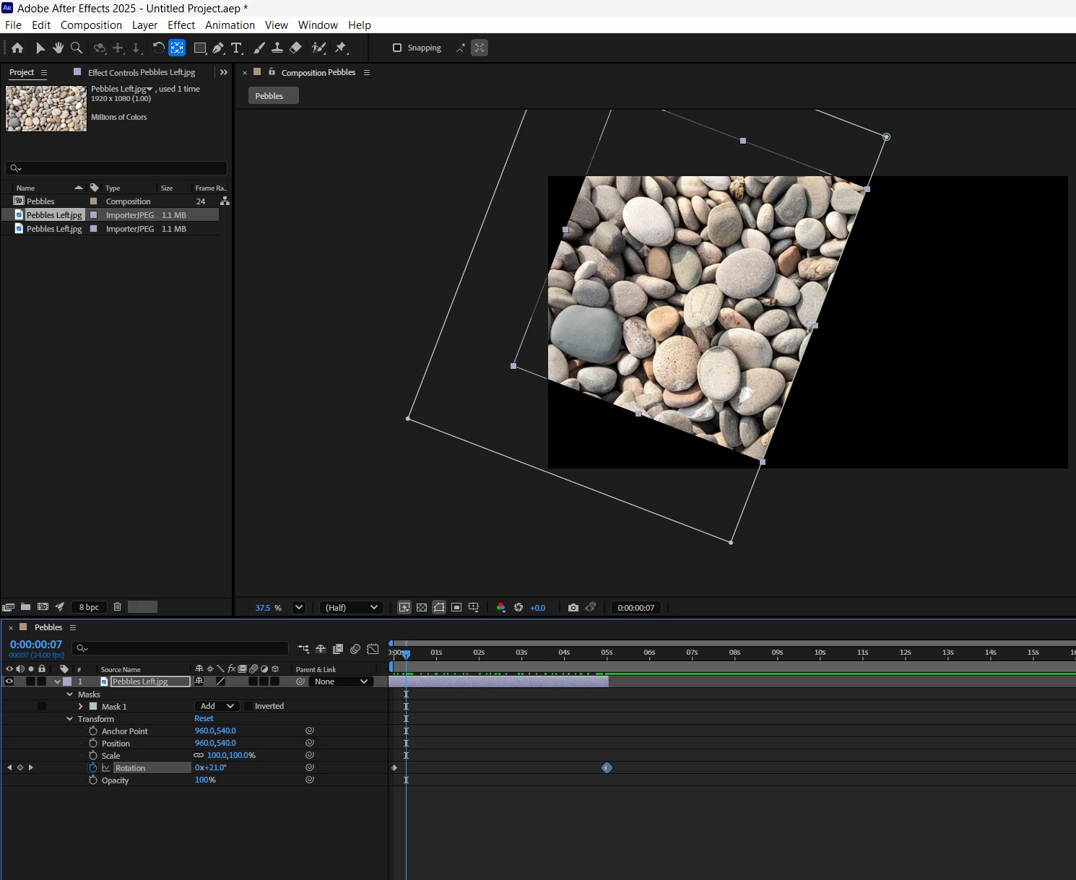This screenshot has height=880, width=1076.
Task: Enable the Snapping checkbox
Action: coord(396,48)
